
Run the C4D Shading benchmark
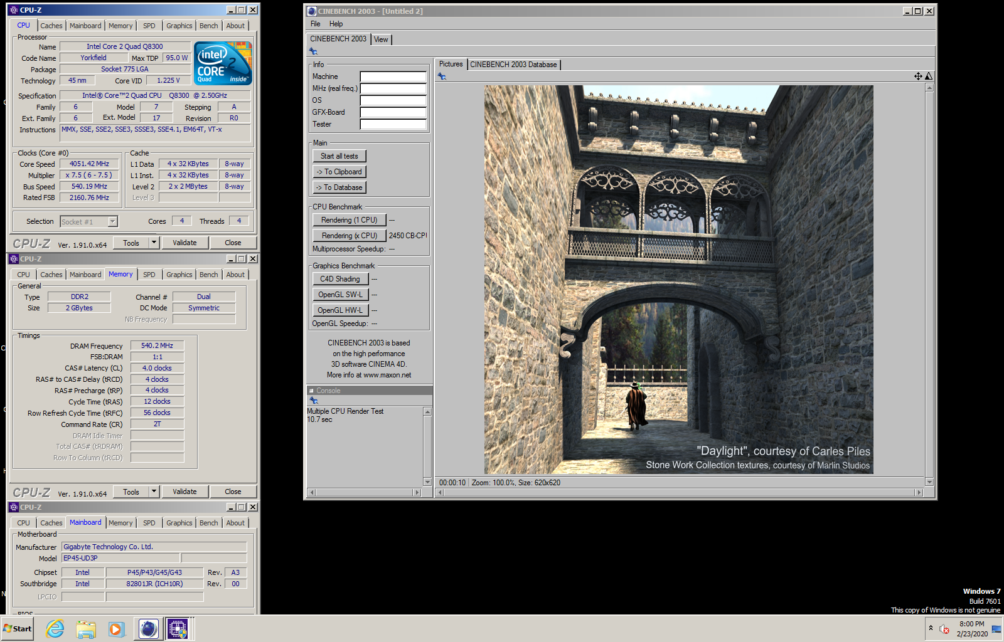pyautogui.click(x=340, y=279)
